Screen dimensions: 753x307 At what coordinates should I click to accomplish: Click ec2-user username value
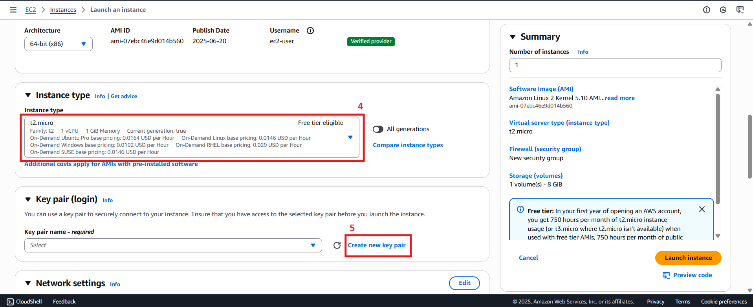[x=282, y=41]
